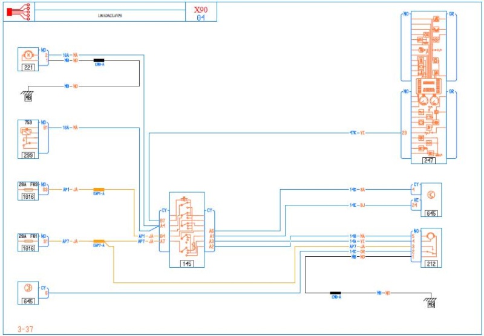Click the right MB ground symbol
This screenshot has height=336, width=484.
point(431,302)
